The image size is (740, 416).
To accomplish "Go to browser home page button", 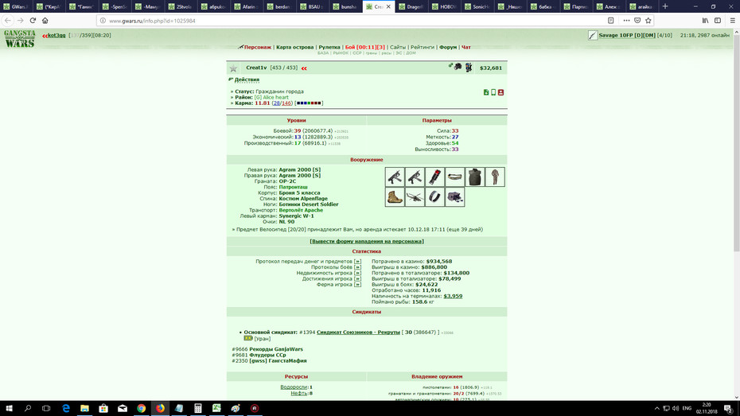I will tap(45, 20).
